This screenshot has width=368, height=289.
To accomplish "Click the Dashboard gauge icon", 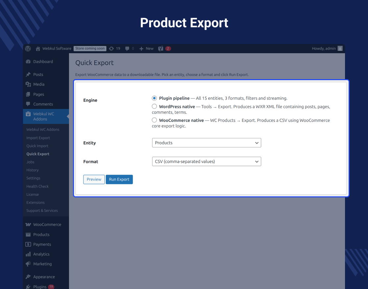I will [28, 61].
